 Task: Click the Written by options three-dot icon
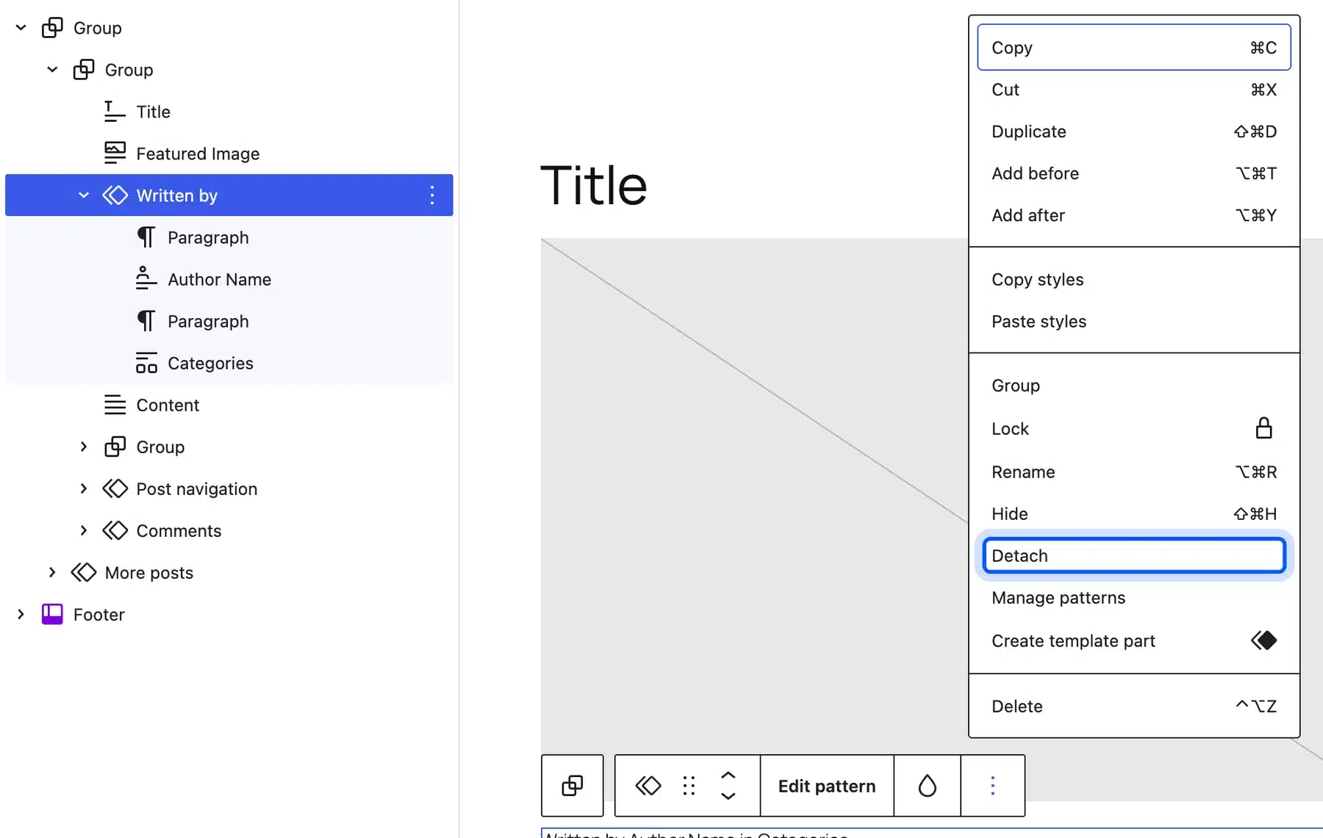point(432,195)
